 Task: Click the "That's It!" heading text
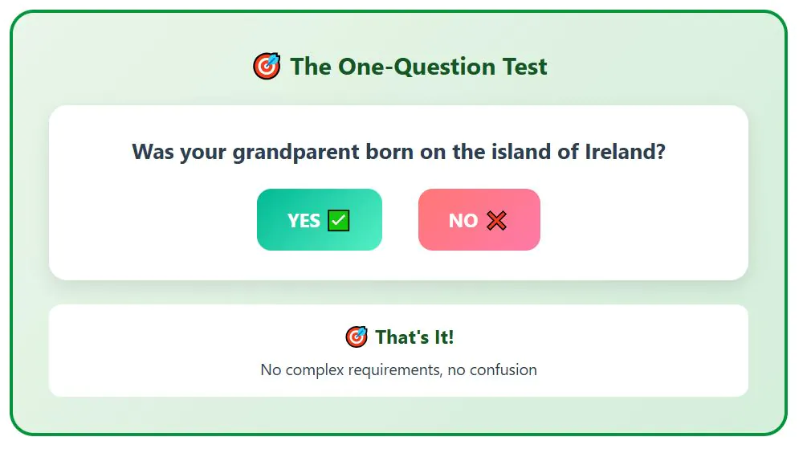click(x=414, y=337)
